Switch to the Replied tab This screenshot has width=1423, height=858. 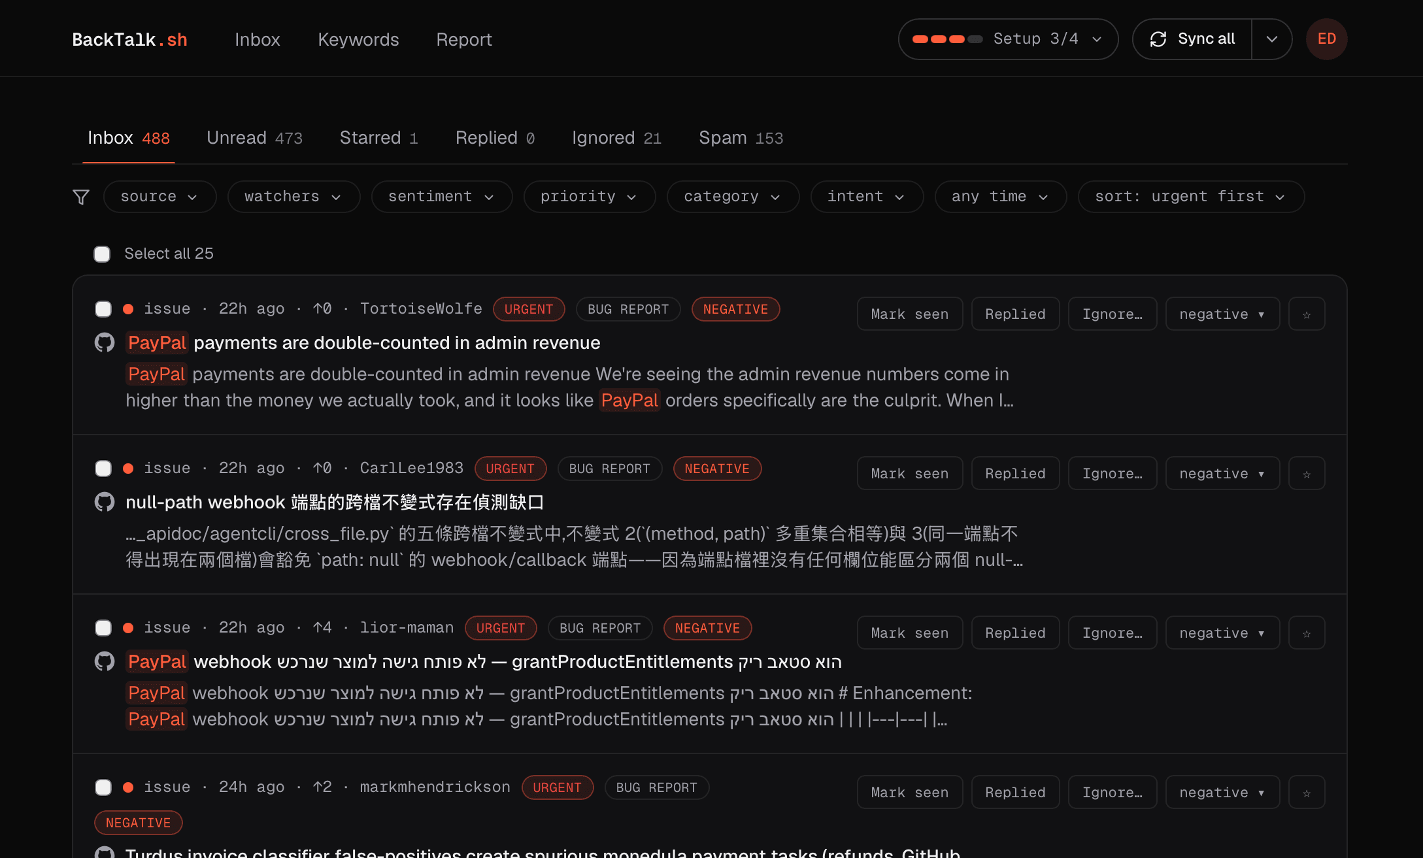[495, 138]
